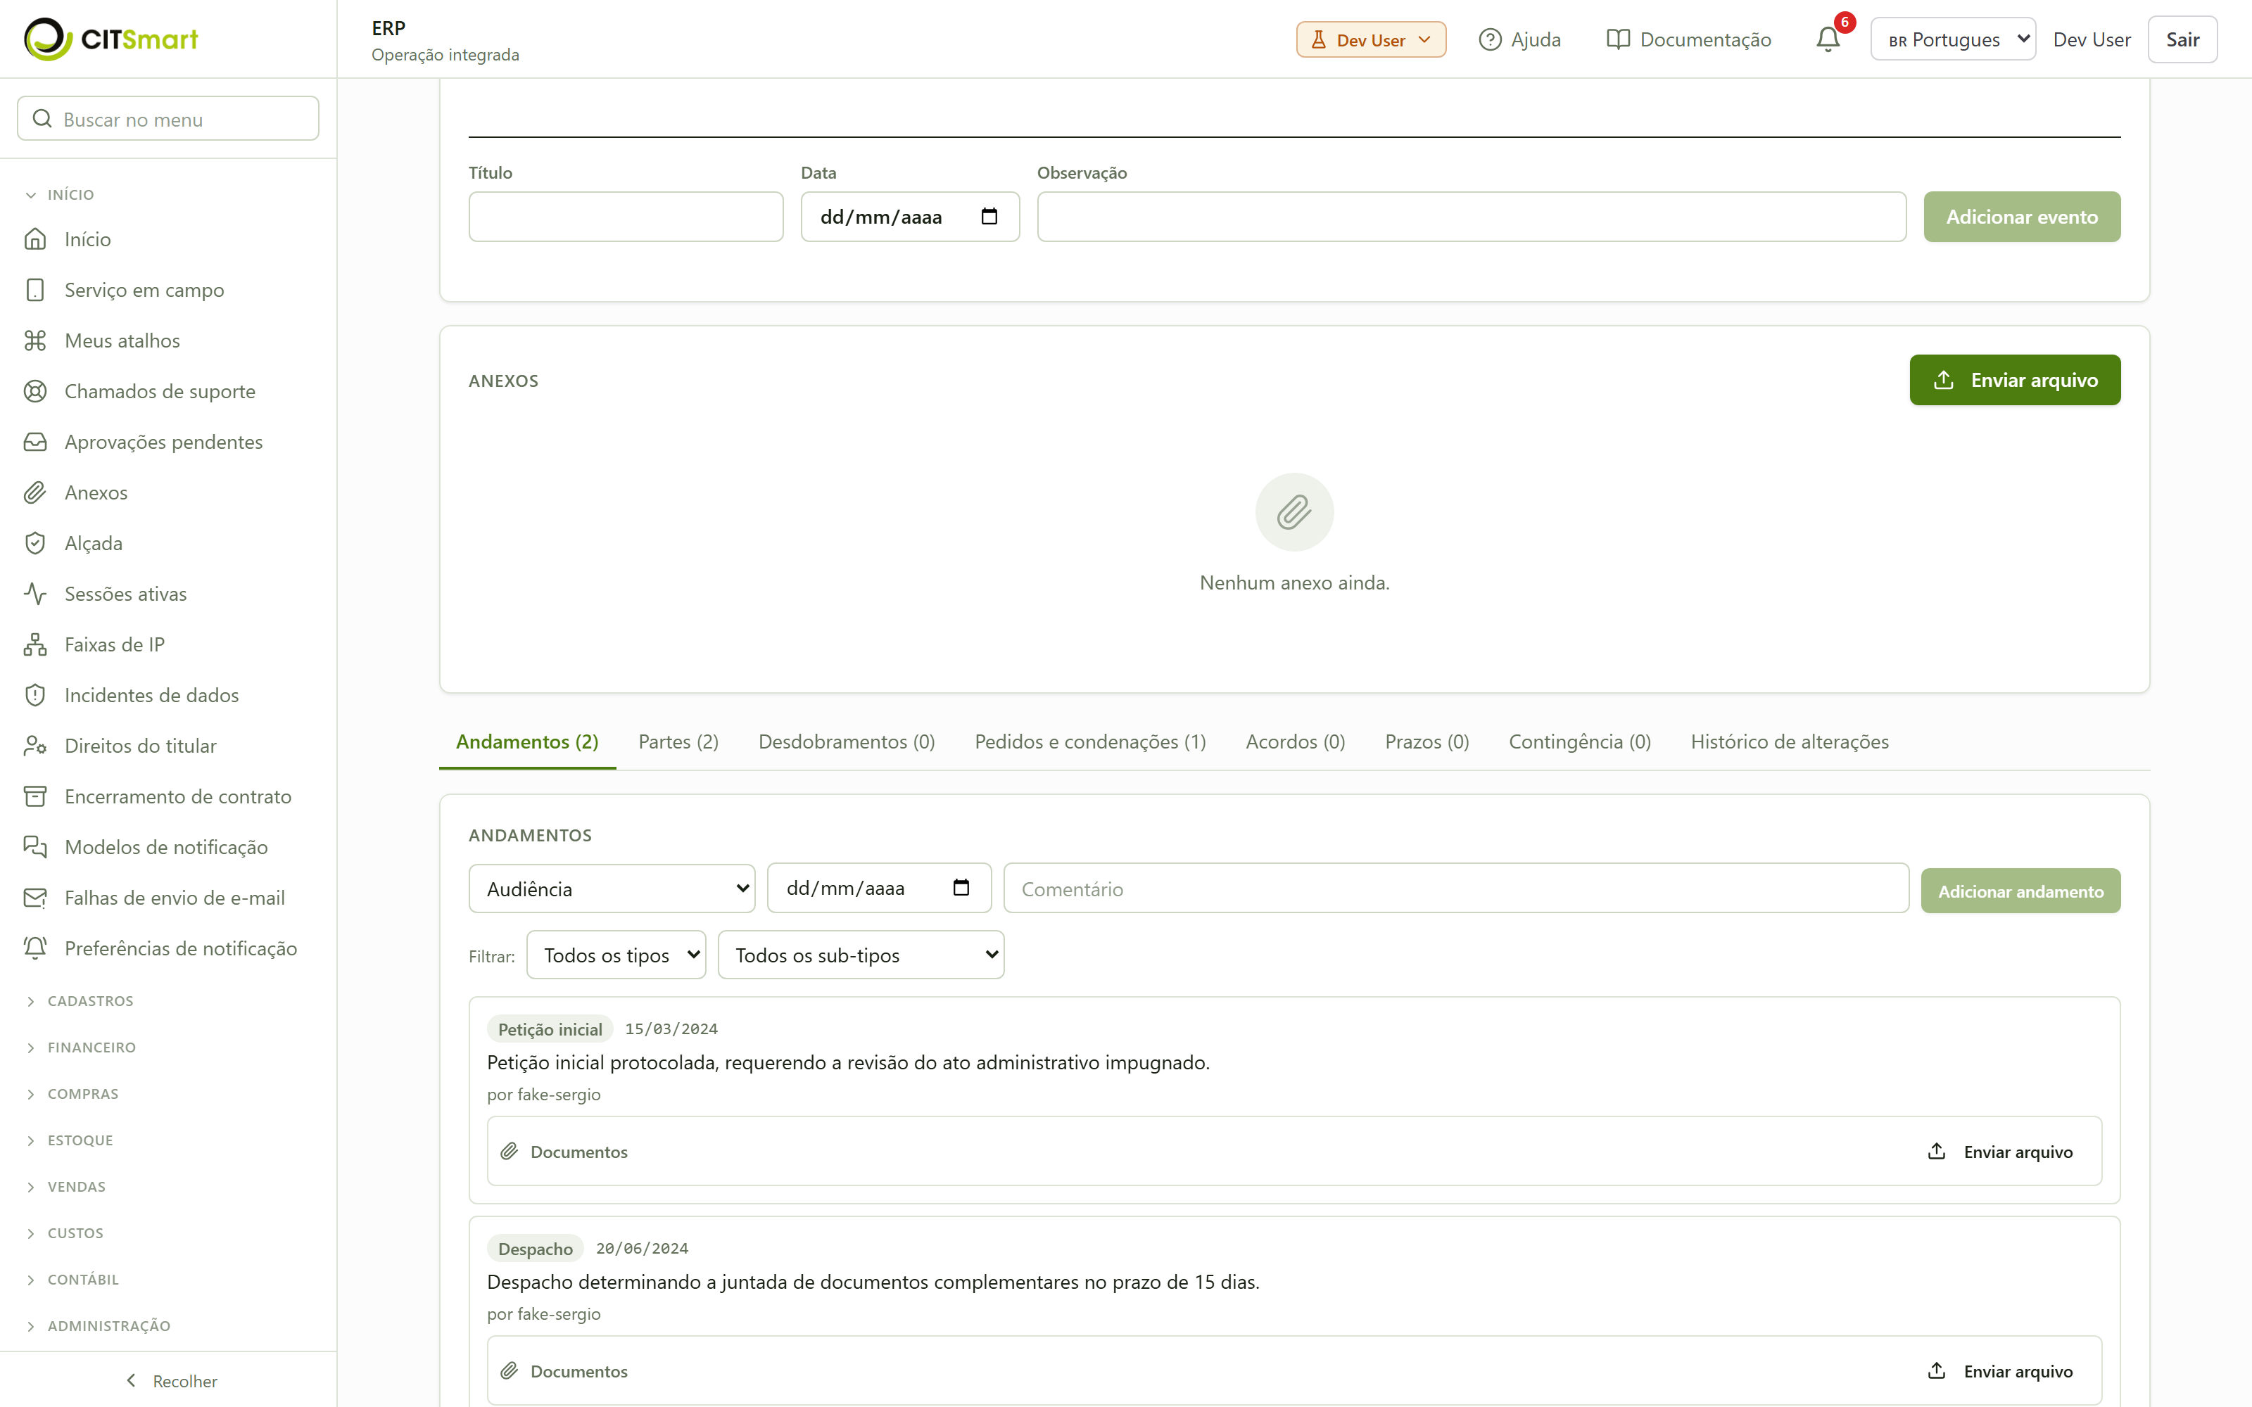
Task: Open the Todos os tipos filter
Action: tap(616, 955)
